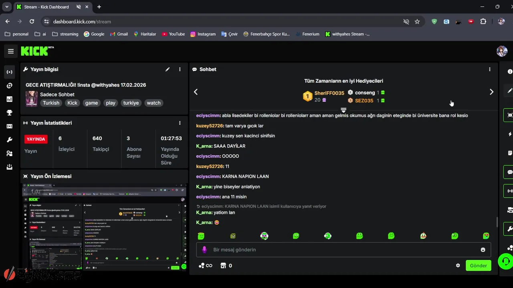513x288 pixels.
Task: Show next gifter leaderboard with right arrow
Action: click(491, 92)
